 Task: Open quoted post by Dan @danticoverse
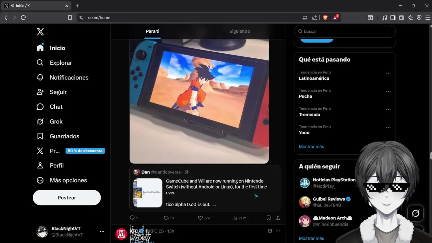pyautogui.click(x=205, y=188)
